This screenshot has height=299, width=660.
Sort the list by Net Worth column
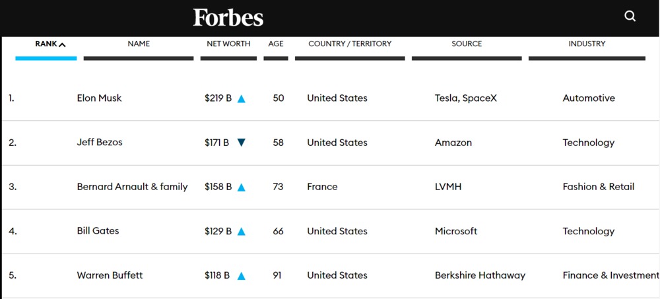pyautogui.click(x=228, y=44)
